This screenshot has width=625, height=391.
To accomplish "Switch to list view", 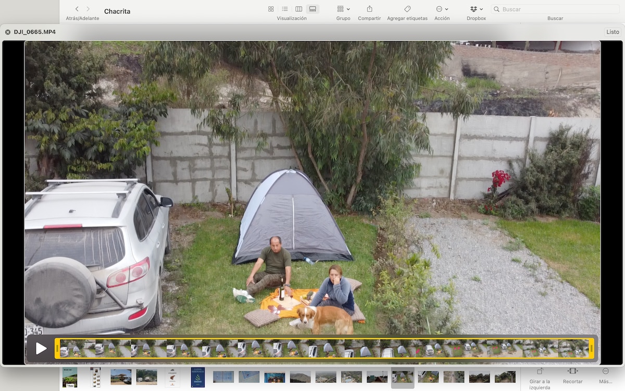I will point(285,9).
